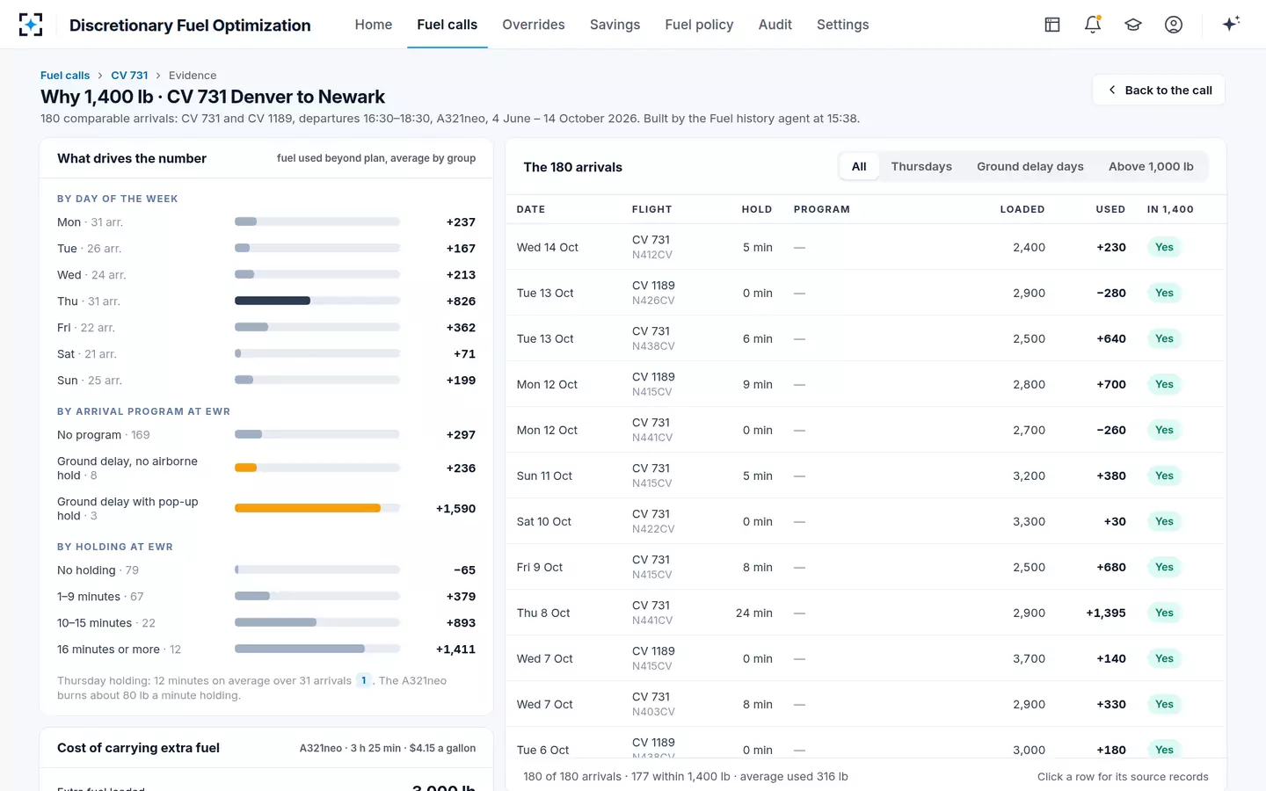
Task: Select the All arrivals filter
Action: 859,166
